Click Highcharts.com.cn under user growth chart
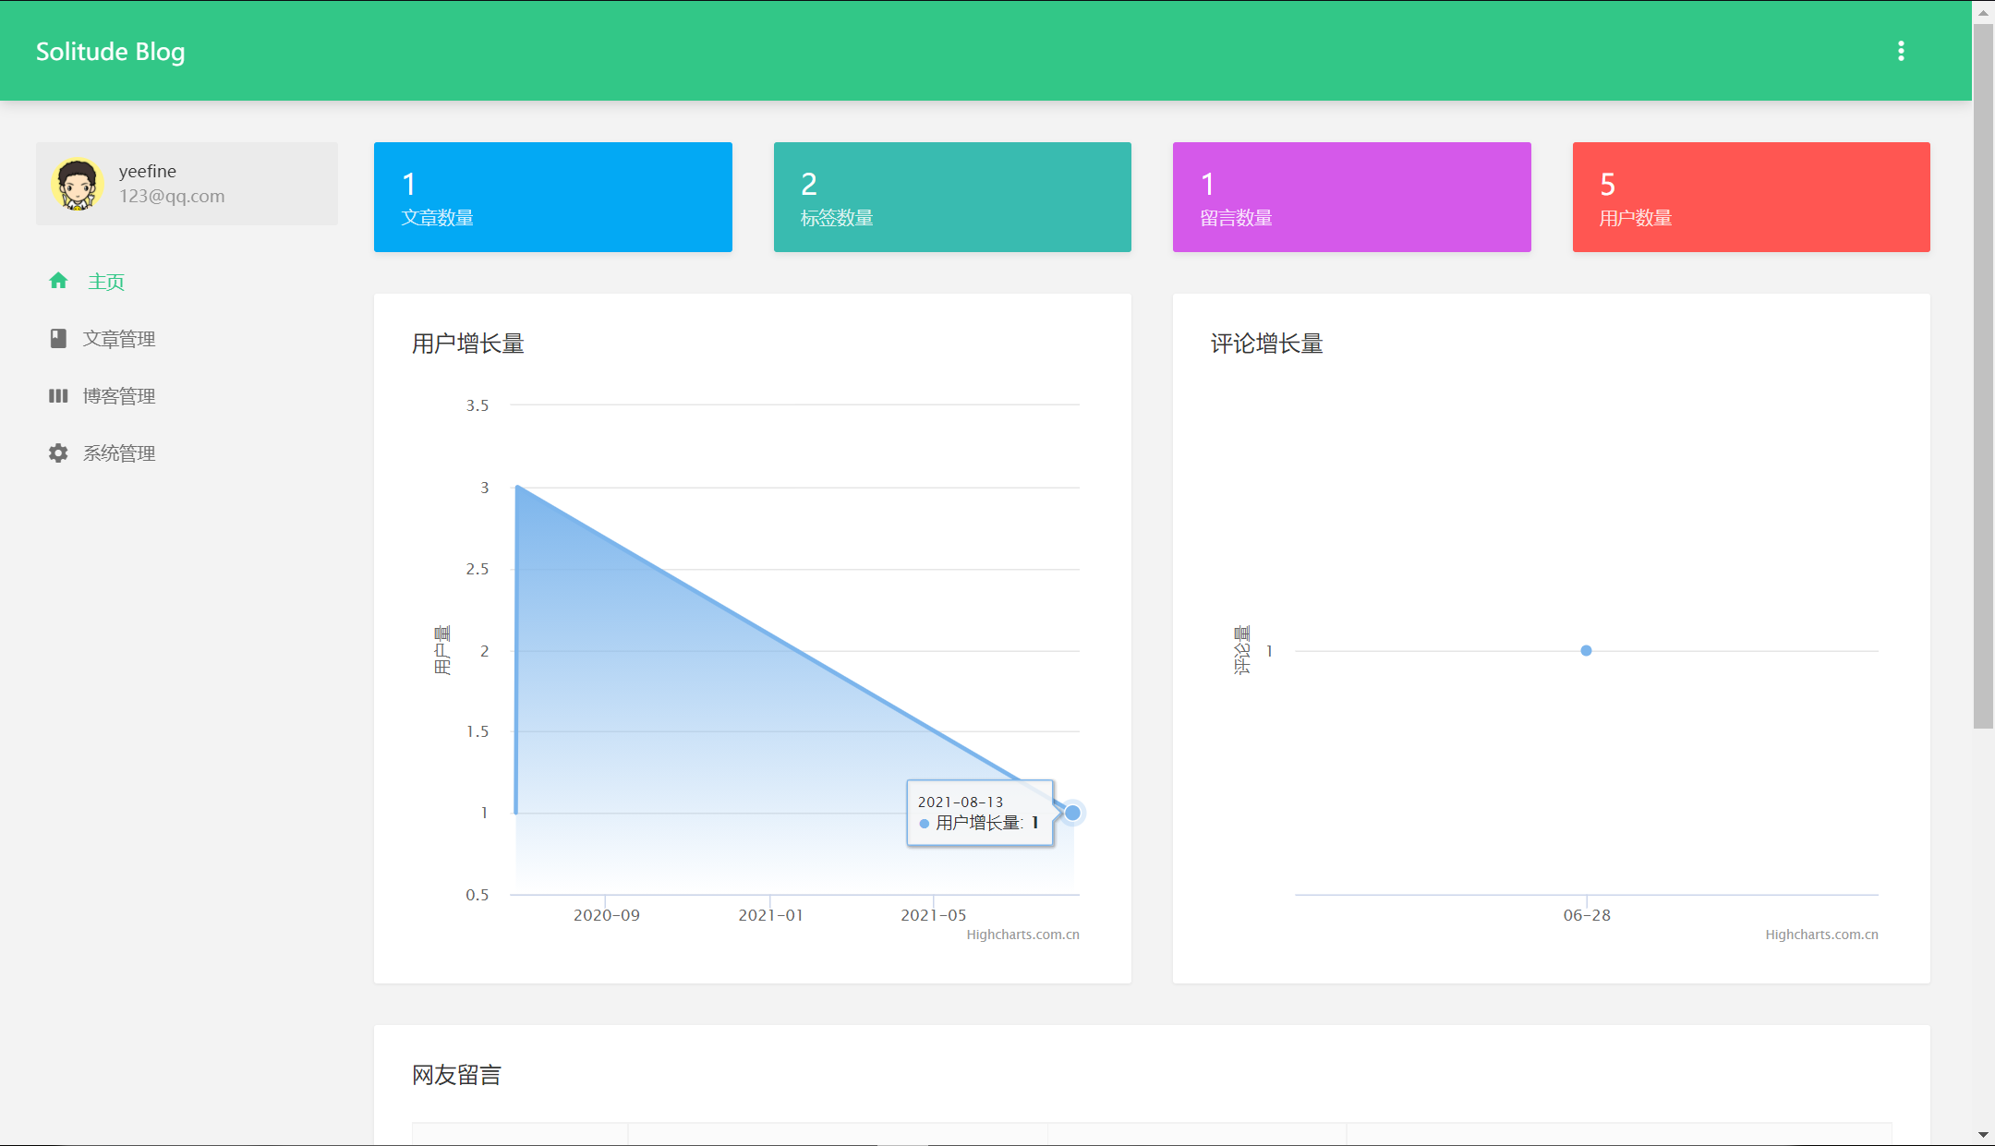The image size is (1995, 1146). click(1022, 935)
